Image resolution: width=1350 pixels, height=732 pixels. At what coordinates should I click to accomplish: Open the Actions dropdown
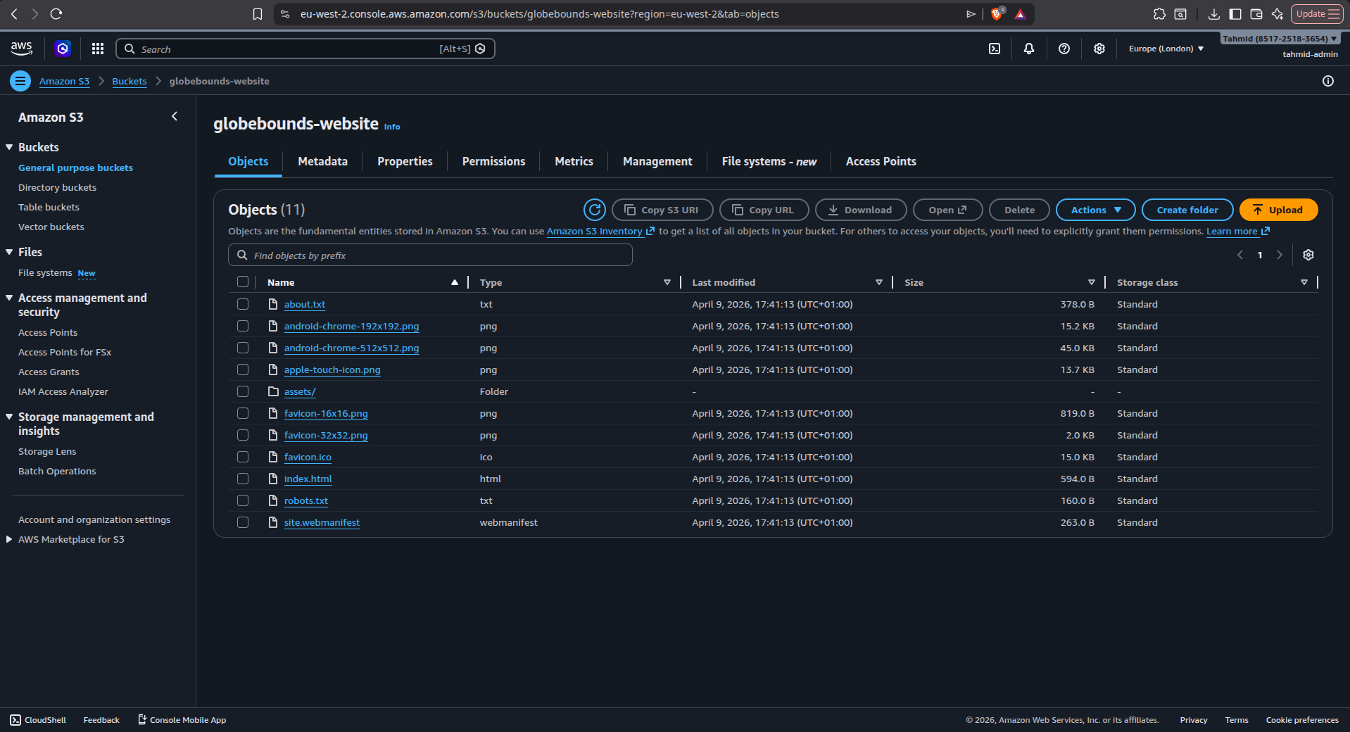pyautogui.click(x=1095, y=210)
